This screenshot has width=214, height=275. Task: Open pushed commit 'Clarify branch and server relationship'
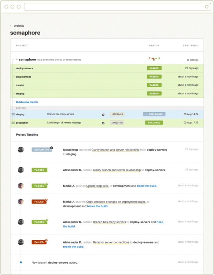pyautogui.click(x=117, y=170)
